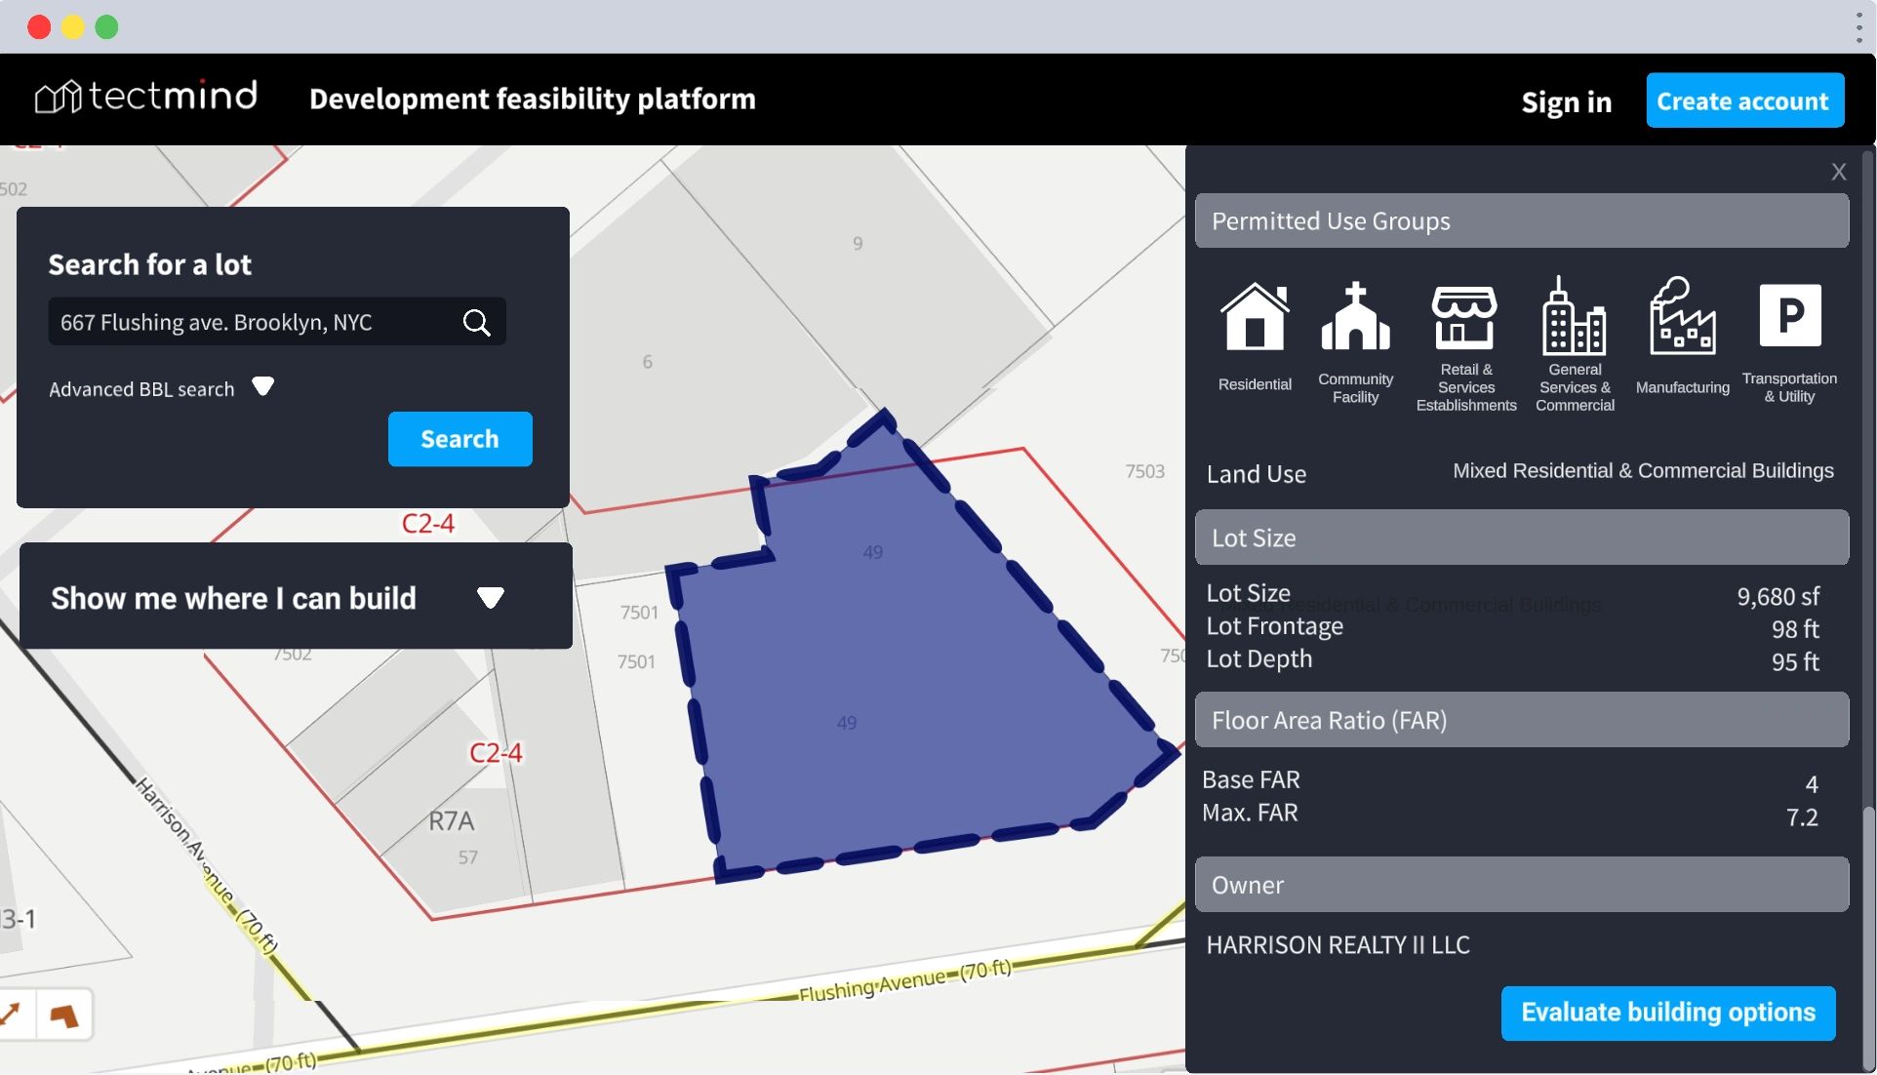Select the Community Facility church icon
Image resolution: width=1877 pixels, height=1075 pixels.
1355,316
